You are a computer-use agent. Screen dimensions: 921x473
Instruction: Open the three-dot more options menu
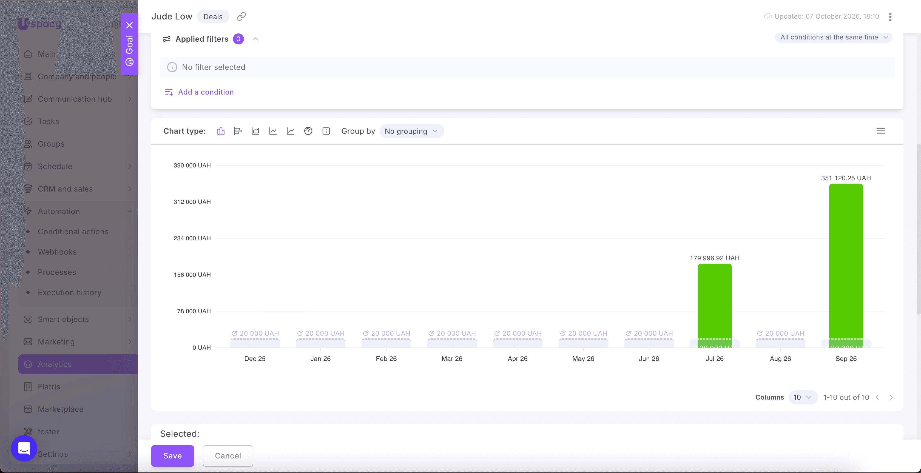890,17
